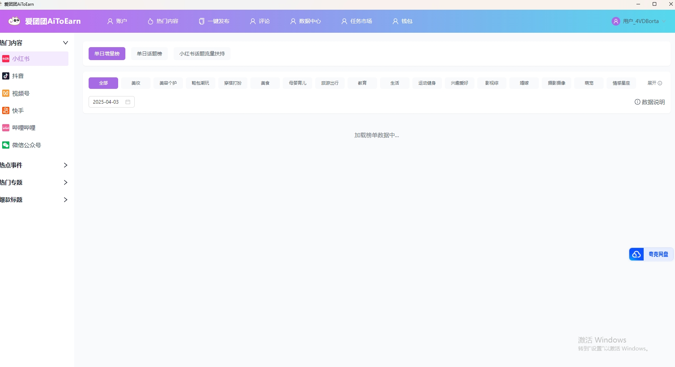Expand category filters with 展开
675x367 pixels.
[x=654, y=83]
